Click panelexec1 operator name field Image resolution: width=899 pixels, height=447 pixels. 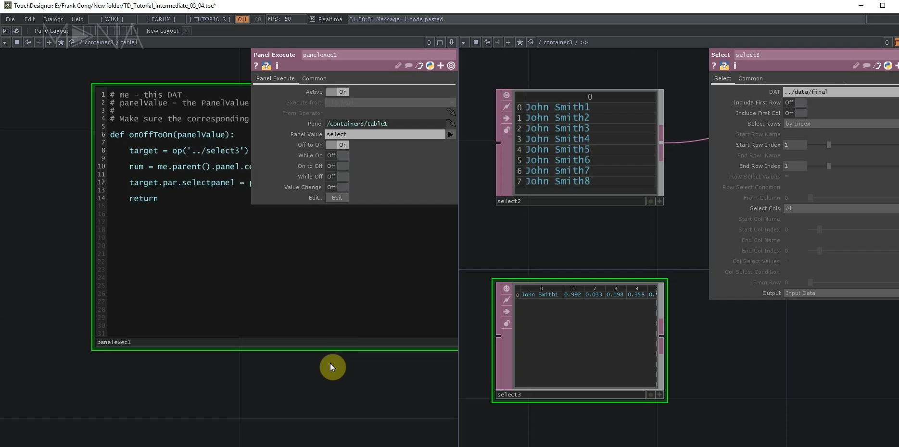tap(378, 55)
